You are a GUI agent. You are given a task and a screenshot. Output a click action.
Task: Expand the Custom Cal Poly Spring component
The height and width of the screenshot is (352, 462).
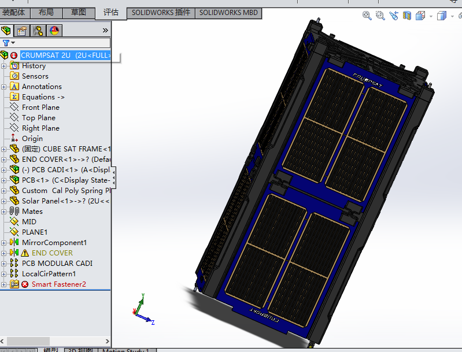[x=3, y=191]
